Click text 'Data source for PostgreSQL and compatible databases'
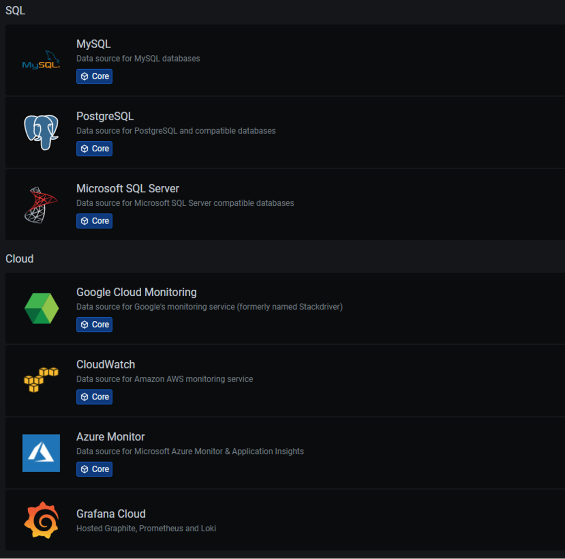 176,131
